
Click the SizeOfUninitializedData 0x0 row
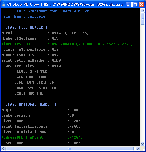[38, 132]
